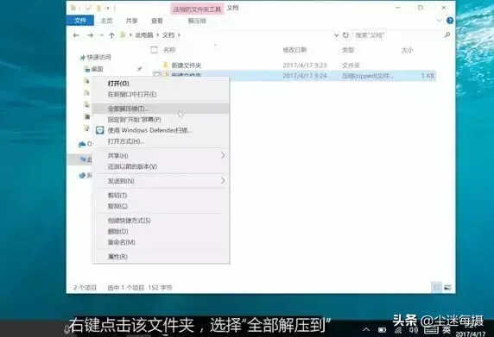Image resolution: width=494 pixels, height=337 pixels.
Task: Click the magnifier search icon
Action: (x=446, y=34)
